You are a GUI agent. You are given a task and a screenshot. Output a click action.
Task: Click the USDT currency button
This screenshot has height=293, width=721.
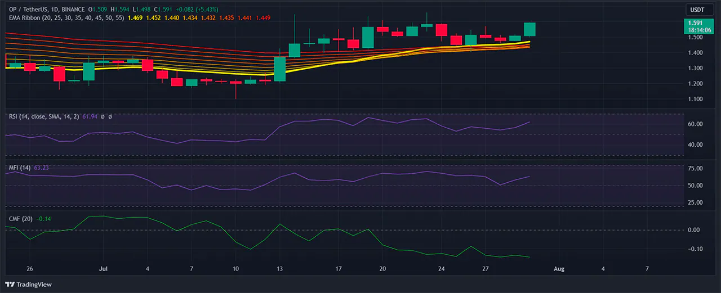coord(698,10)
